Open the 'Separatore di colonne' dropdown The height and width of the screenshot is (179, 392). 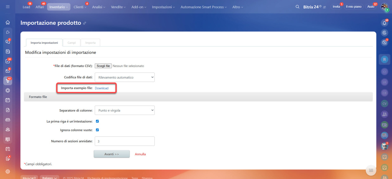(124, 110)
